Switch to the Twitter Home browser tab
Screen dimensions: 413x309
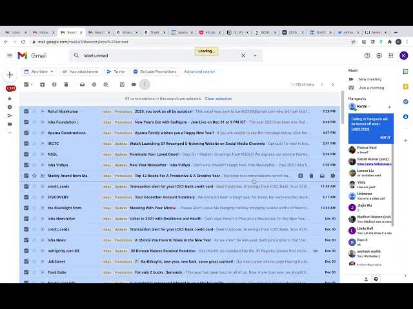(x=348, y=32)
